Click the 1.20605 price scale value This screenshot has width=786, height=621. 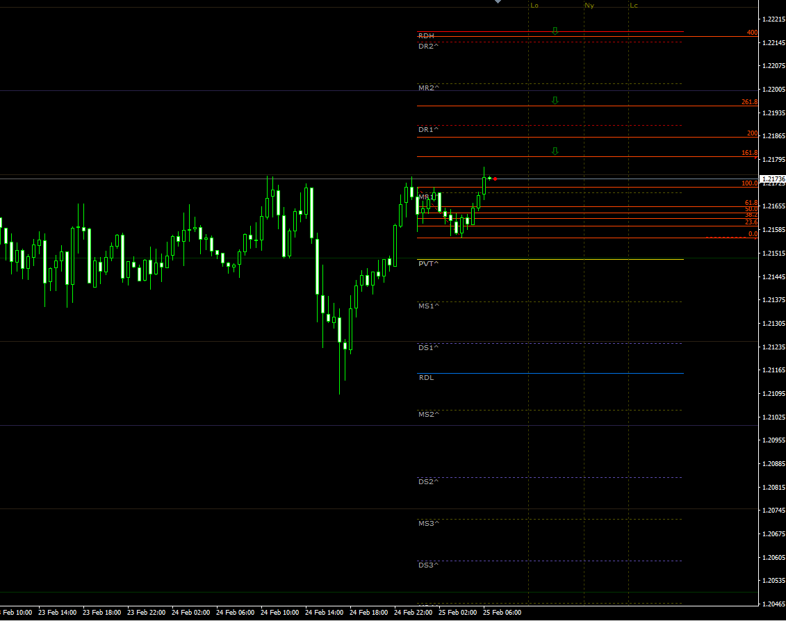(773, 557)
